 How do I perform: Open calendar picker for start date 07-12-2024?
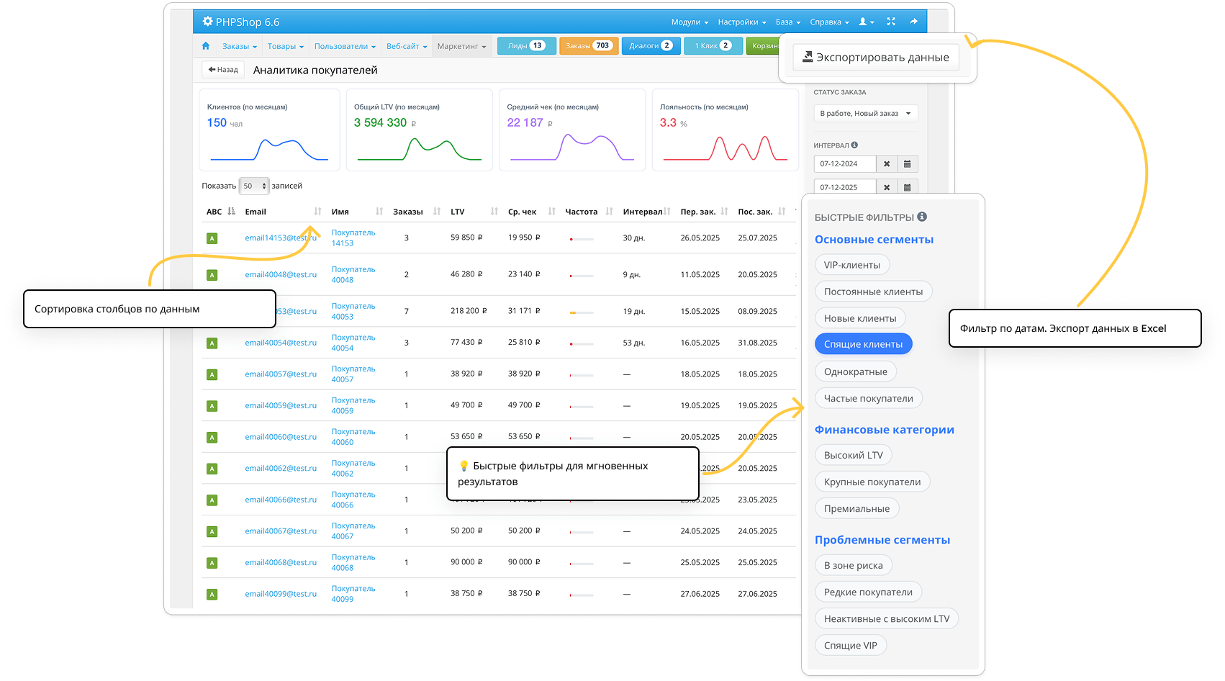(907, 164)
